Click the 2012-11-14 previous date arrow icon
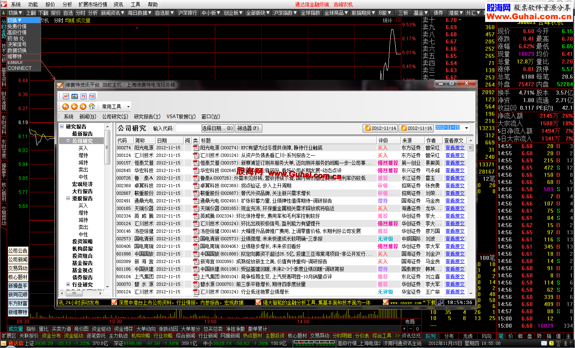This screenshot has height=348, width=575. tap(368, 128)
